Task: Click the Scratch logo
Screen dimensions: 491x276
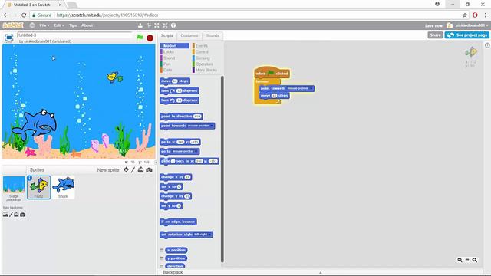Action: click(13, 25)
